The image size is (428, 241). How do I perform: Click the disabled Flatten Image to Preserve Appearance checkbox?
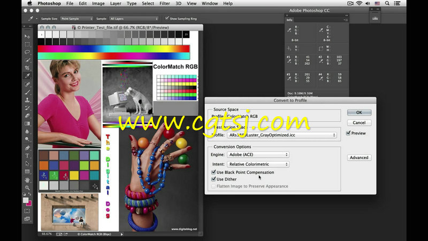[x=213, y=186]
